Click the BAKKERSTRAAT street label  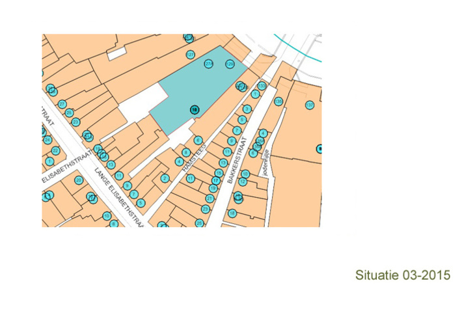pyautogui.click(x=238, y=159)
